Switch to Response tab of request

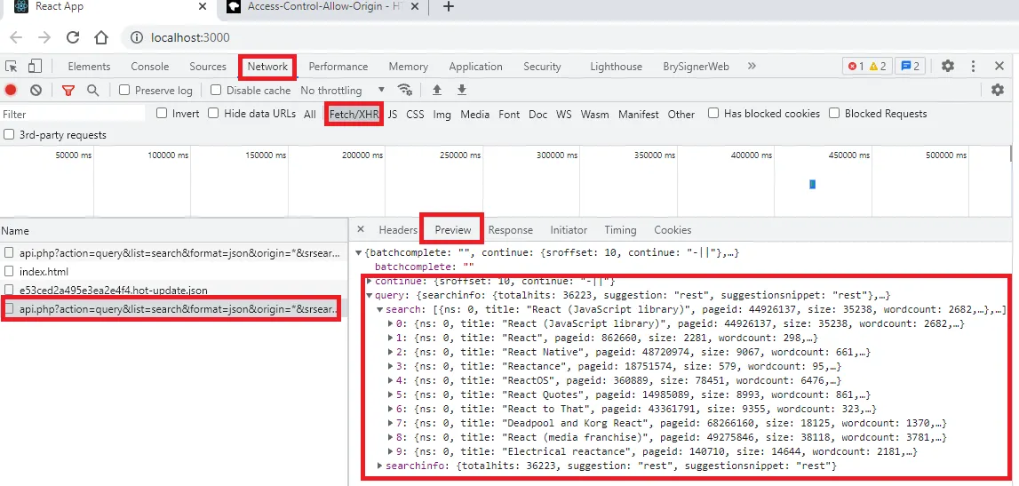coord(510,229)
